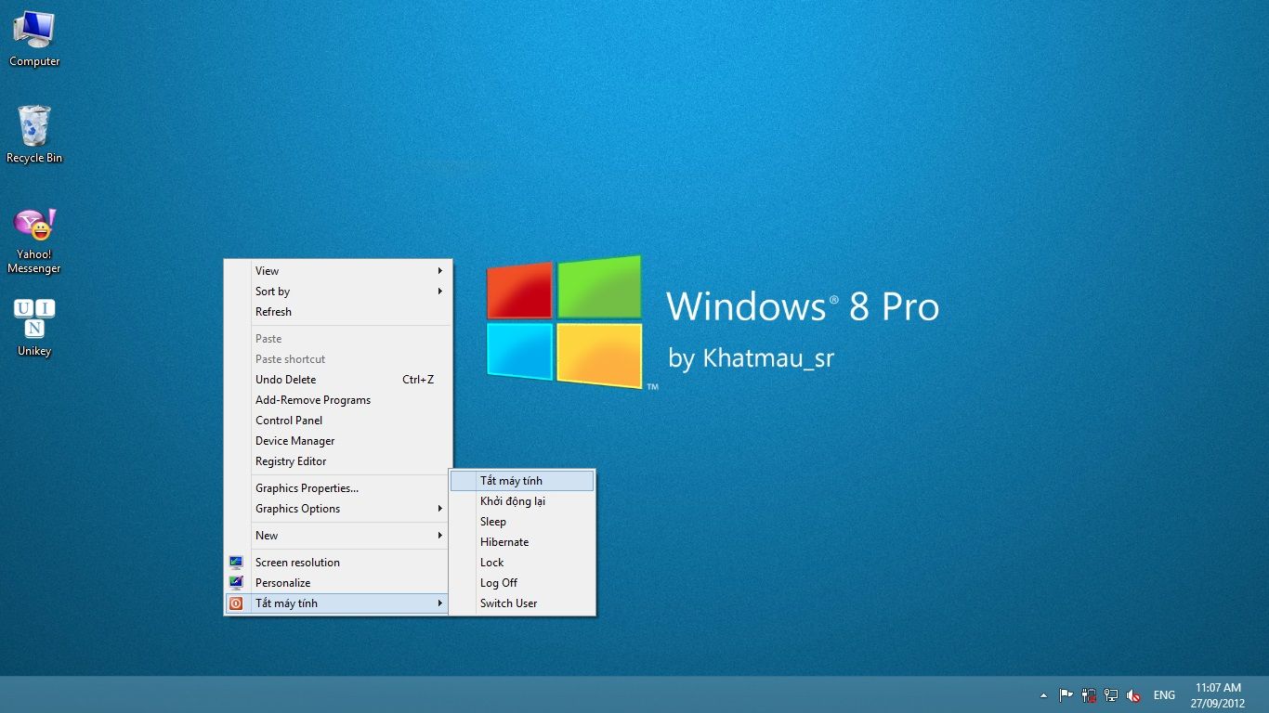Choose Log Off in the submenu
Viewport: 1269px width, 713px height.
[522, 583]
